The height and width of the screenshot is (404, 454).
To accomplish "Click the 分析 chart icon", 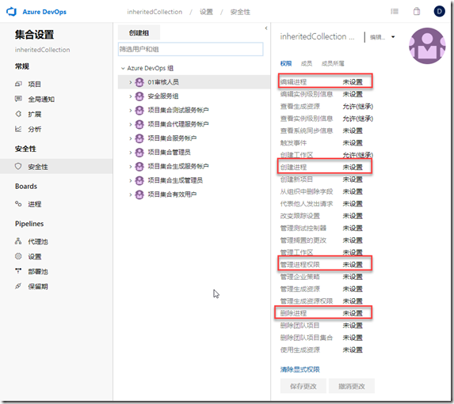I will [x=18, y=129].
